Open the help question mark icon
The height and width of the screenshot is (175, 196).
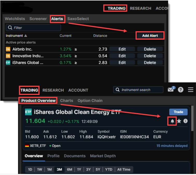click(181, 90)
